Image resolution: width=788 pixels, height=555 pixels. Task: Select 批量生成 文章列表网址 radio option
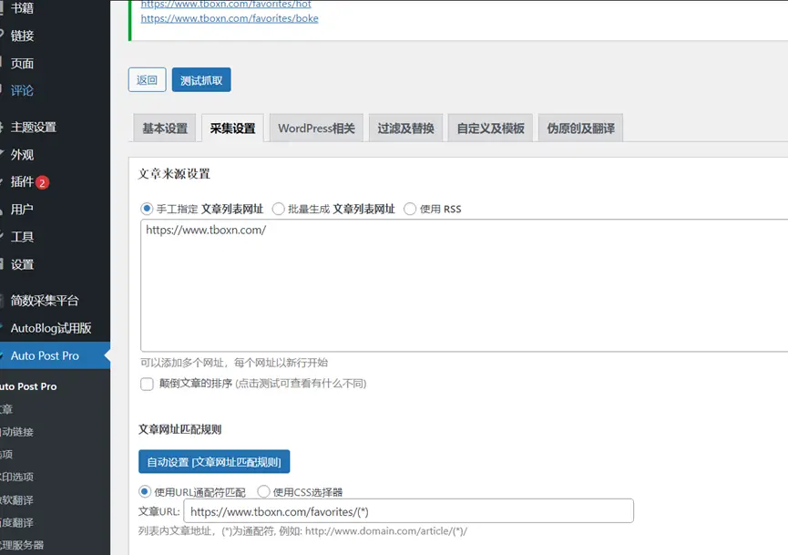(x=279, y=209)
